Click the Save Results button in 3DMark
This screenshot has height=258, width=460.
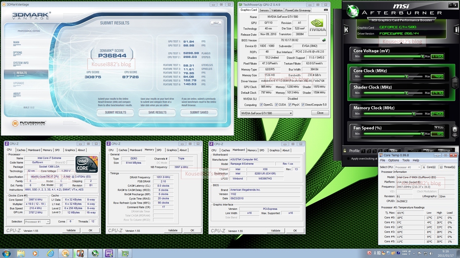coord(157,113)
